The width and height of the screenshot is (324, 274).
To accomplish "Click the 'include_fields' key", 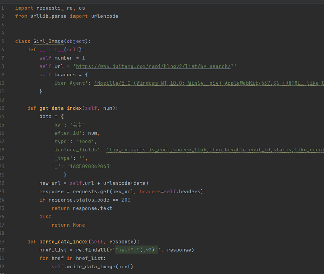I will click(x=76, y=150).
